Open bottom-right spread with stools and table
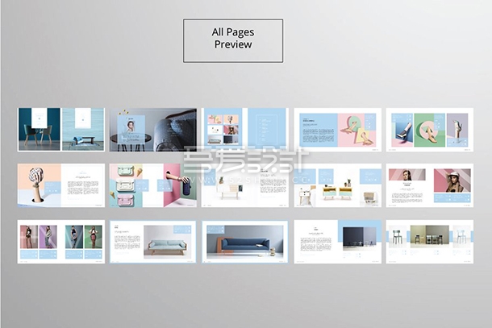This screenshot has width=492, height=328. 429,242
